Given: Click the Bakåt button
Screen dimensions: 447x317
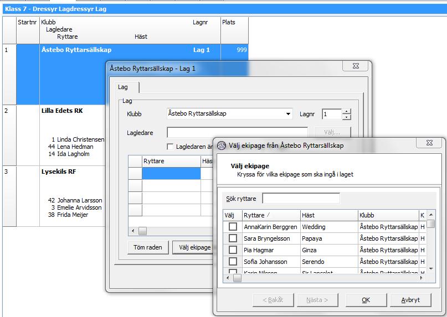Looking at the screenshot, I should (x=273, y=300).
